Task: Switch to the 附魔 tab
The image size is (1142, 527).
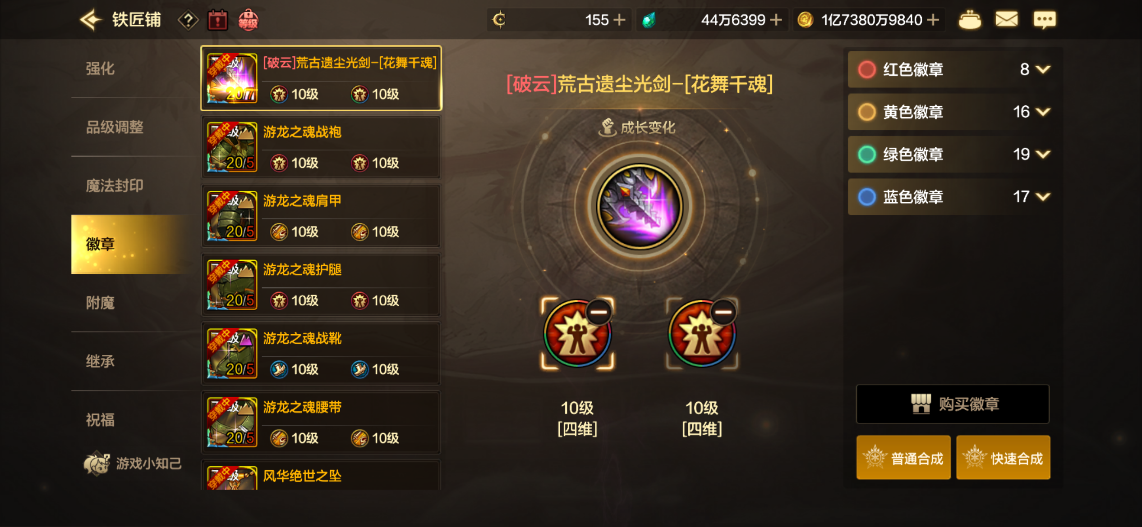Action: (x=100, y=303)
